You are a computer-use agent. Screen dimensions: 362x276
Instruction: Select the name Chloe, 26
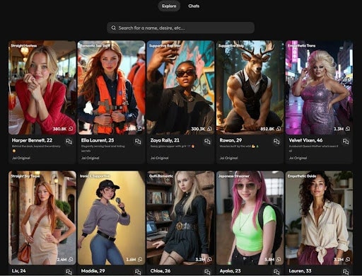click(x=160, y=270)
